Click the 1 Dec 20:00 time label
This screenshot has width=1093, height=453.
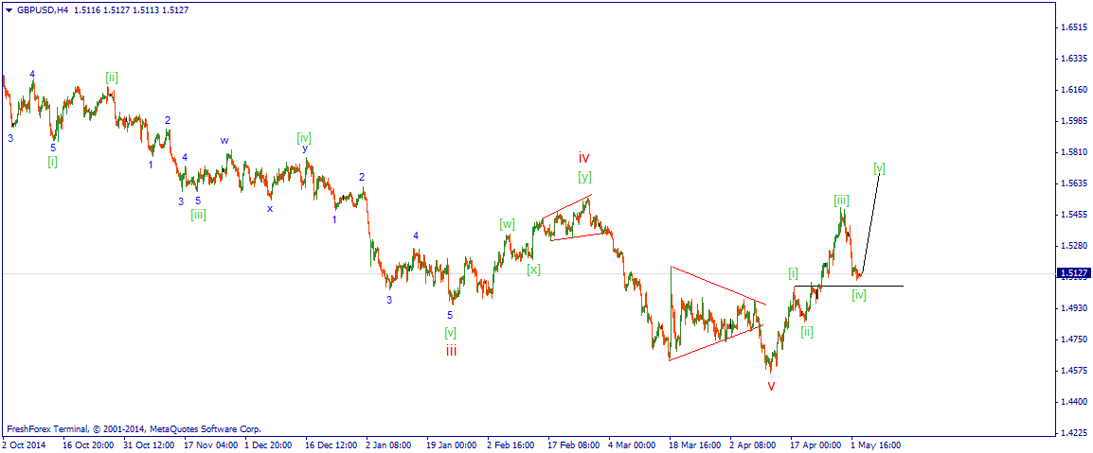tap(268, 444)
